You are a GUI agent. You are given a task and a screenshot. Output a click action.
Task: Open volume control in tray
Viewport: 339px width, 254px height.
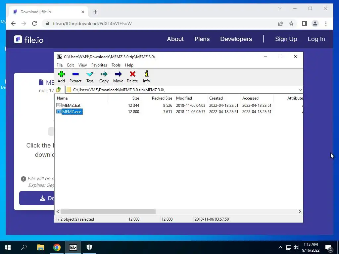pos(296,247)
